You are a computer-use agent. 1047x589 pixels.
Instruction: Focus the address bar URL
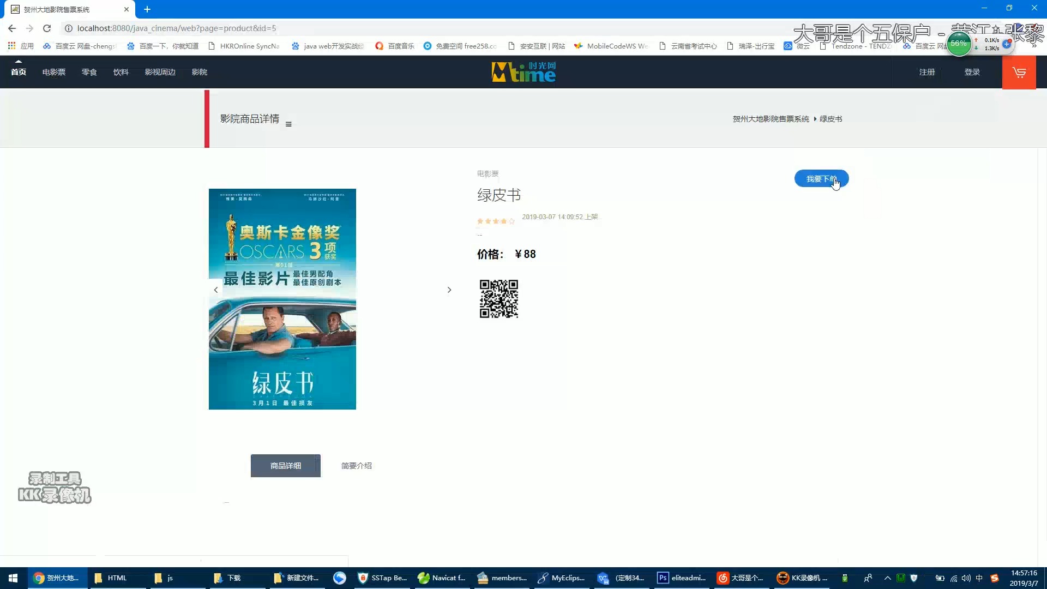pyautogui.click(x=177, y=28)
